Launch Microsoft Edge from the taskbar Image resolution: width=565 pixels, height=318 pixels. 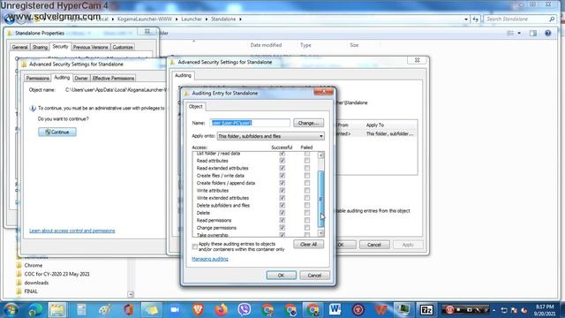pos(35,310)
